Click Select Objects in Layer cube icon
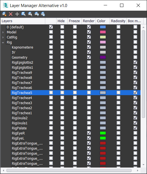This screenshot has width=147, height=174. pyautogui.click(x=24, y=14)
